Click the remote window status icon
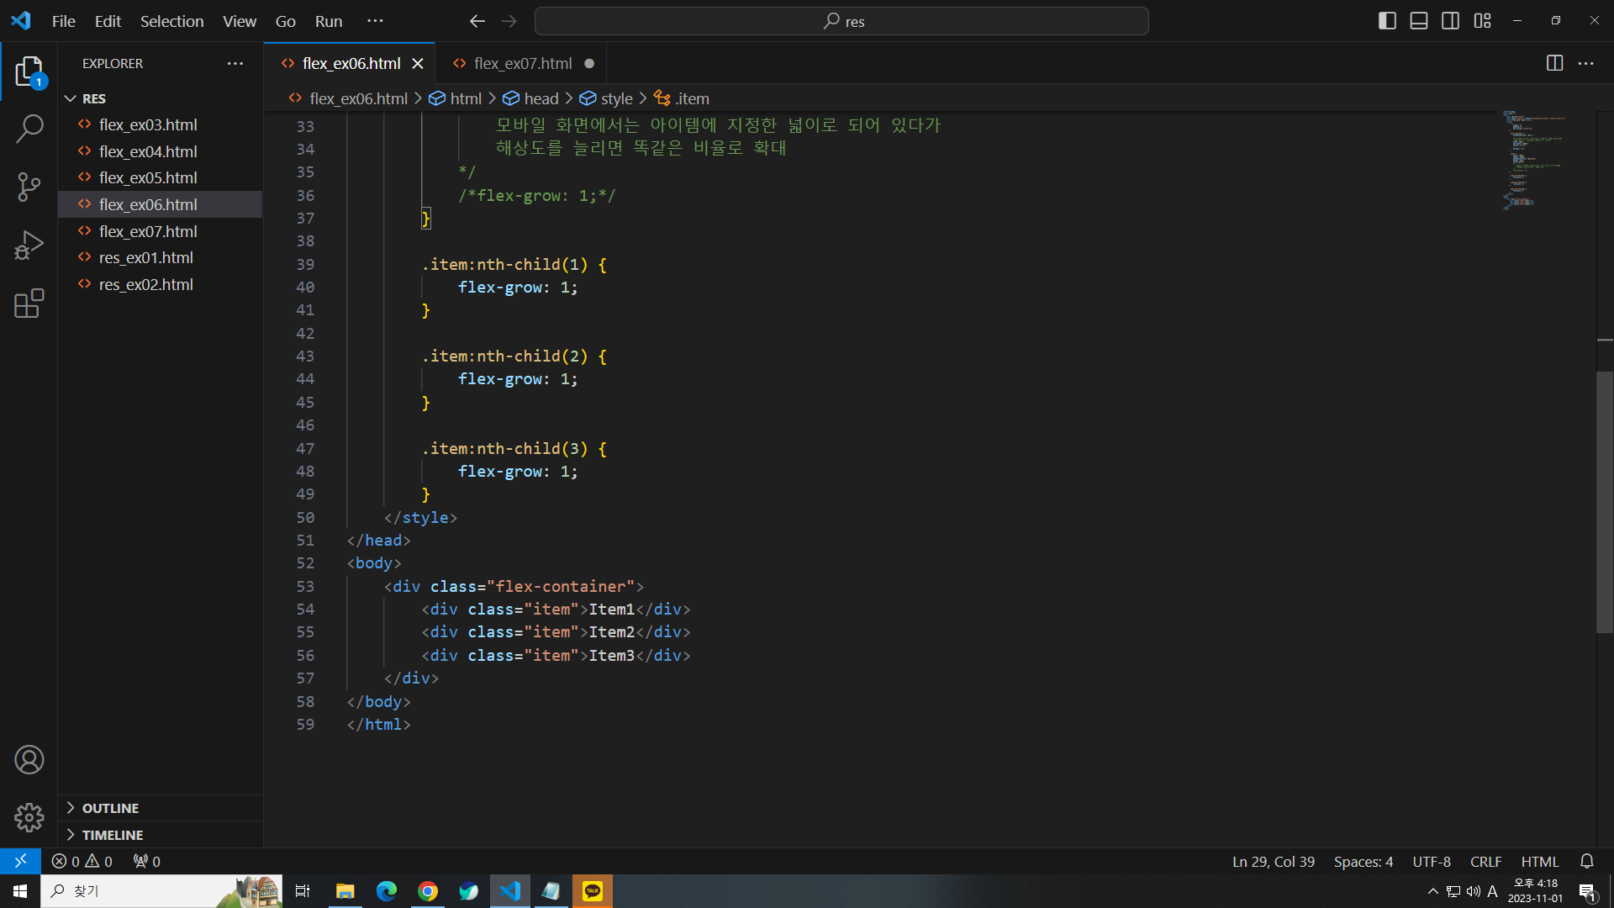1614x908 pixels. coord(20,861)
